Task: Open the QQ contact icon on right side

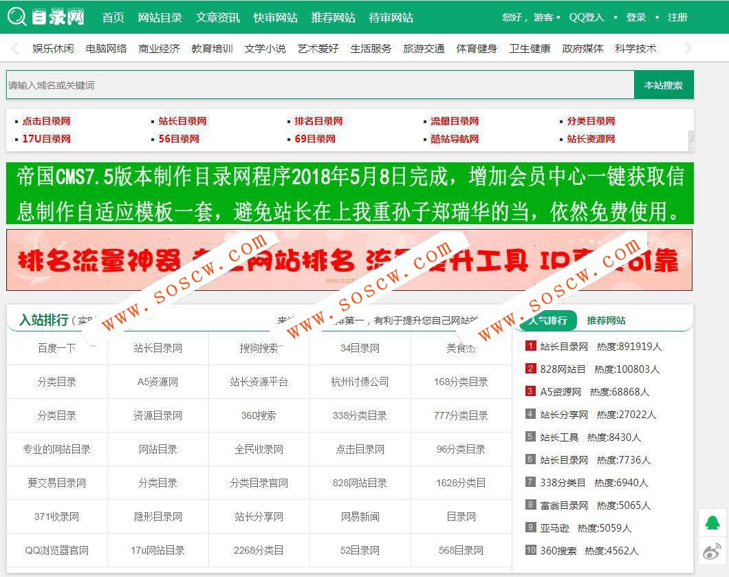Action: pos(712,523)
